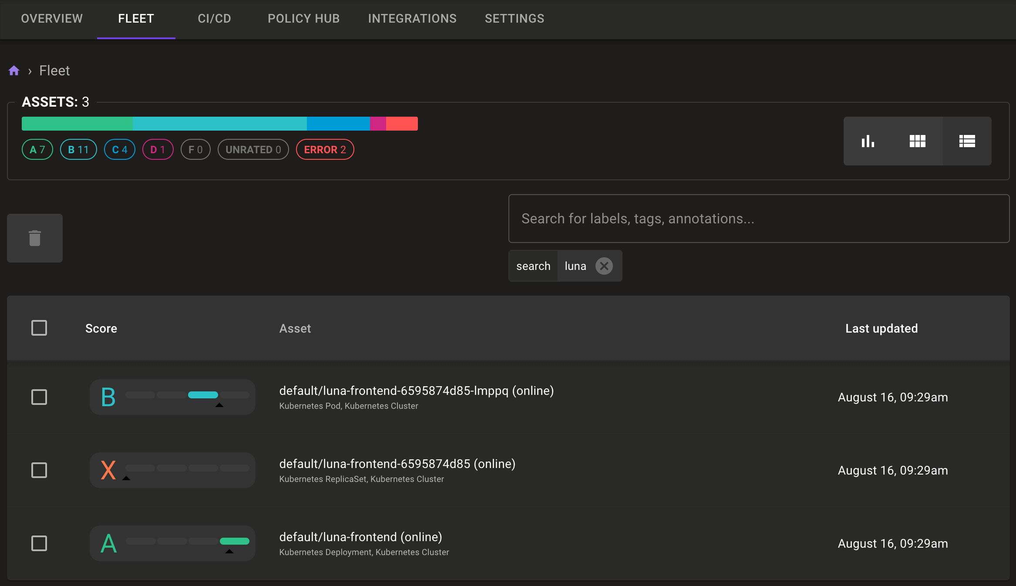Viewport: 1016px width, 586px height.
Task: Click the green A segment of score bar
Action: (x=77, y=124)
